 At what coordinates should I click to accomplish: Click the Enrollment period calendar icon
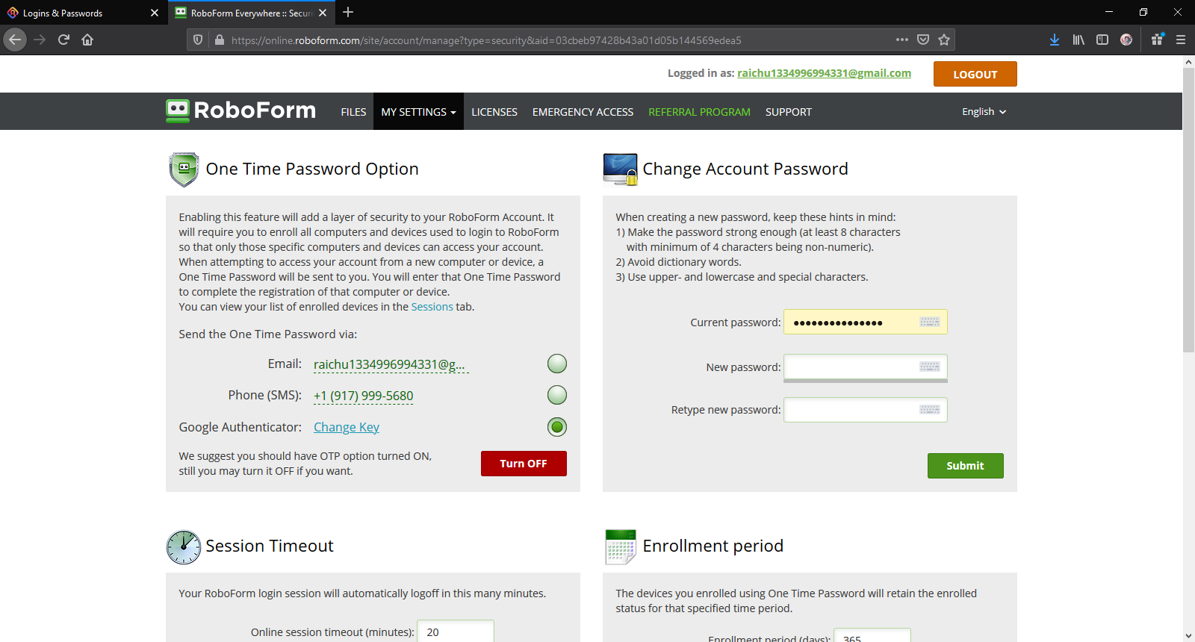[x=621, y=547]
